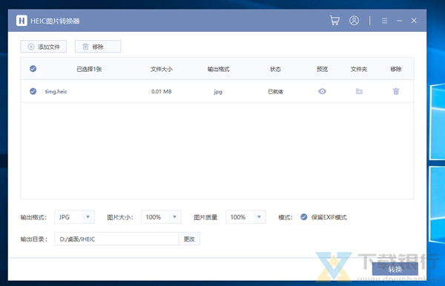The height and width of the screenshot is (286, 445).
Task: Minimize the HEIC converter window
Action: click(x=399, y=21)
